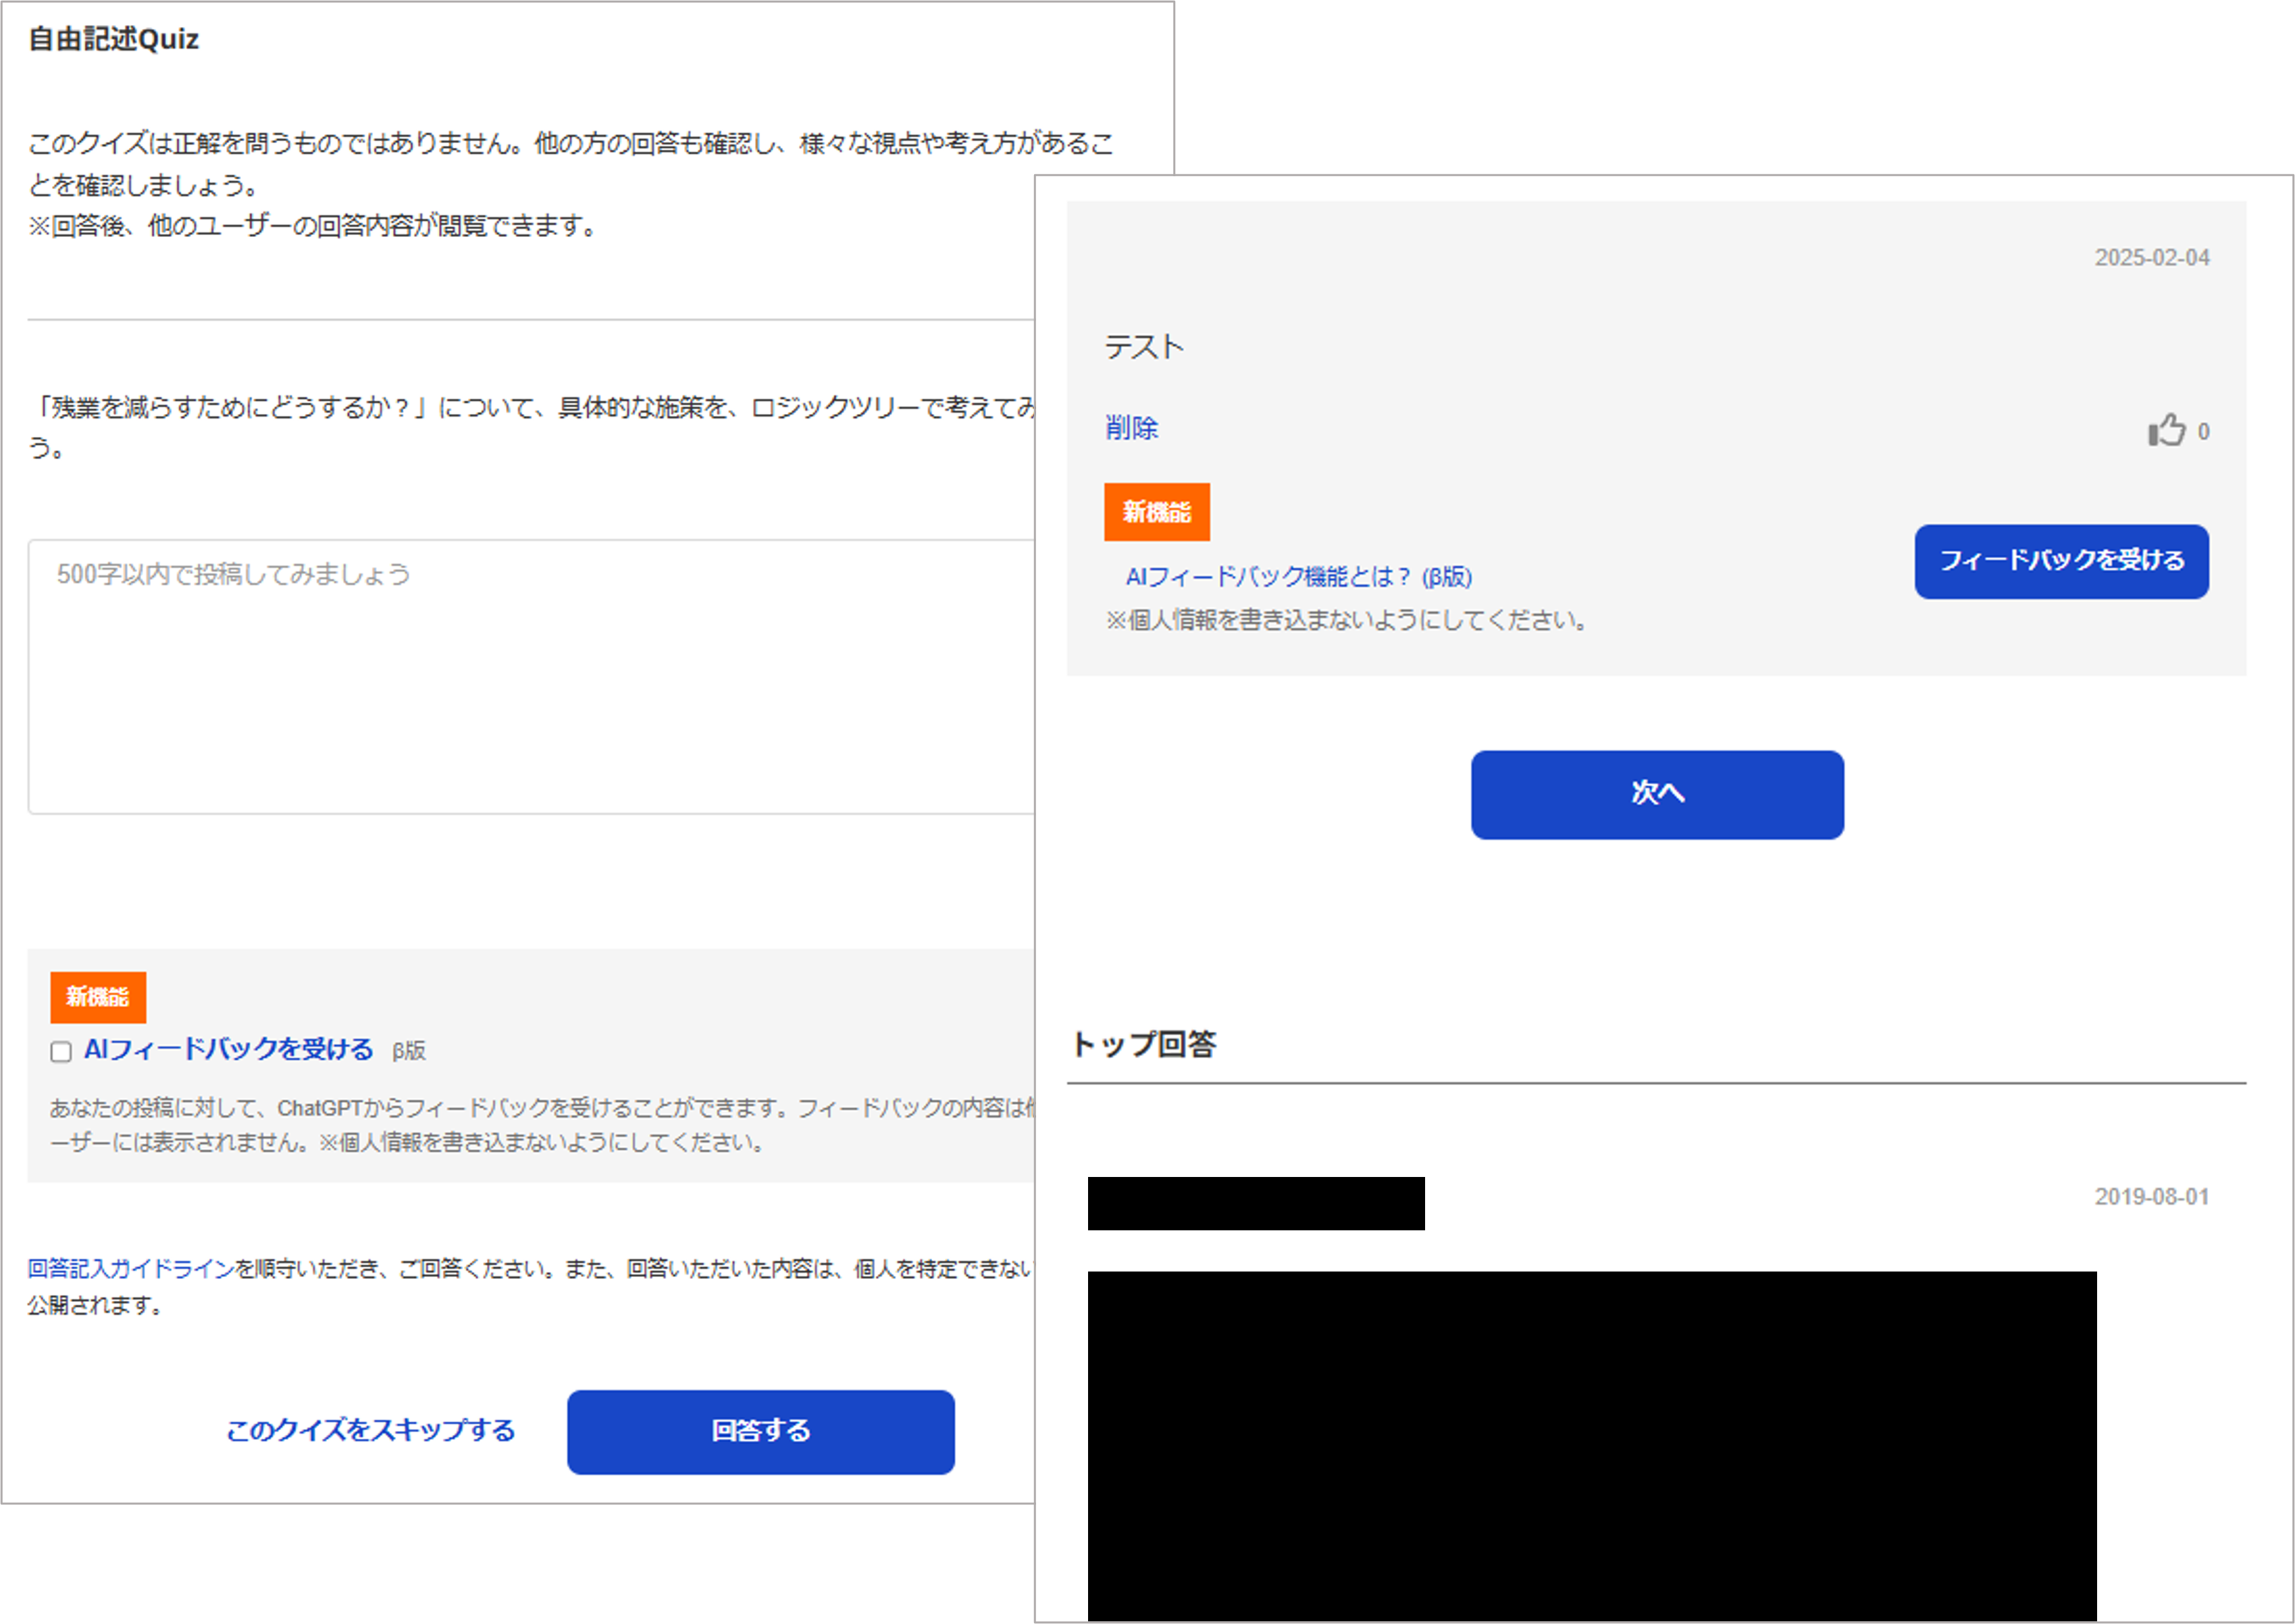This screenshot has height=1624, width=2295.
Task: Click the 自由記述Quiz heading
Action: coord(113,39)
